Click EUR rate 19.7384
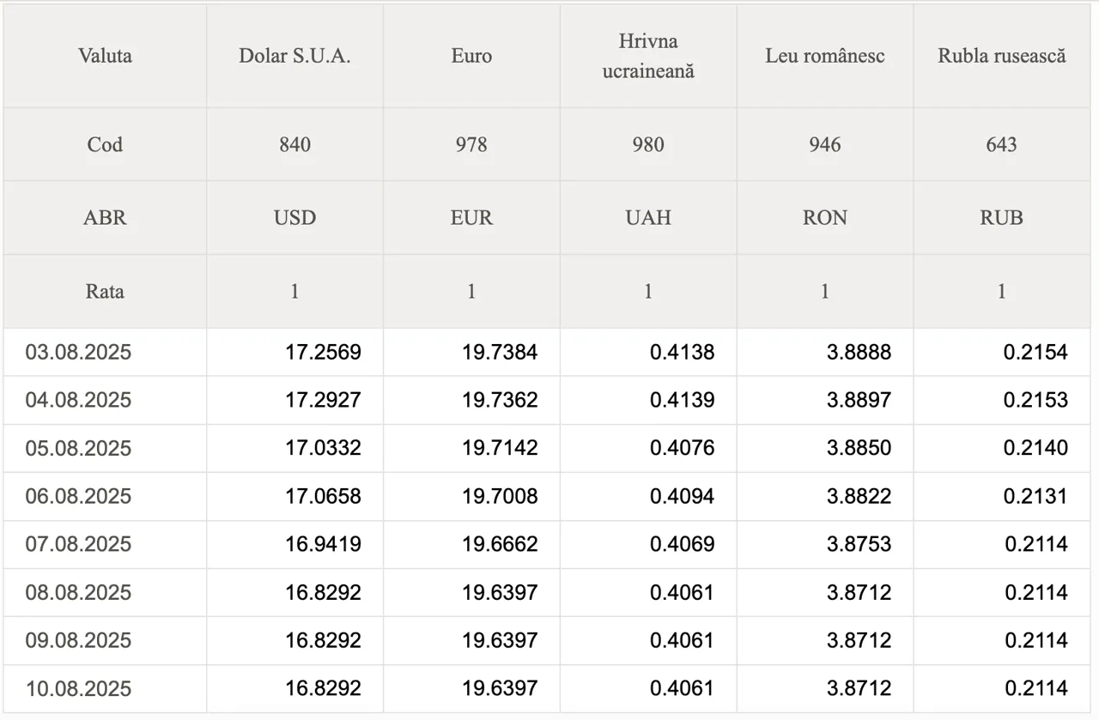 coord(500,352)
